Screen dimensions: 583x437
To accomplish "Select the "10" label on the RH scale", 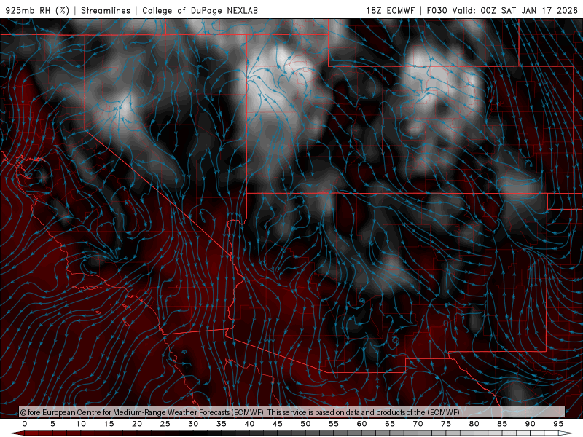I will [x=81, y=424].
